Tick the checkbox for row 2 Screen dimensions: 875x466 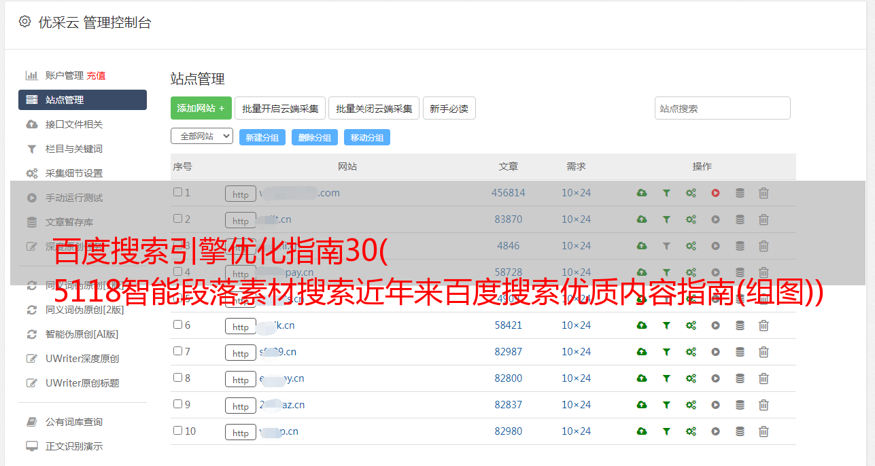(177, 219)
